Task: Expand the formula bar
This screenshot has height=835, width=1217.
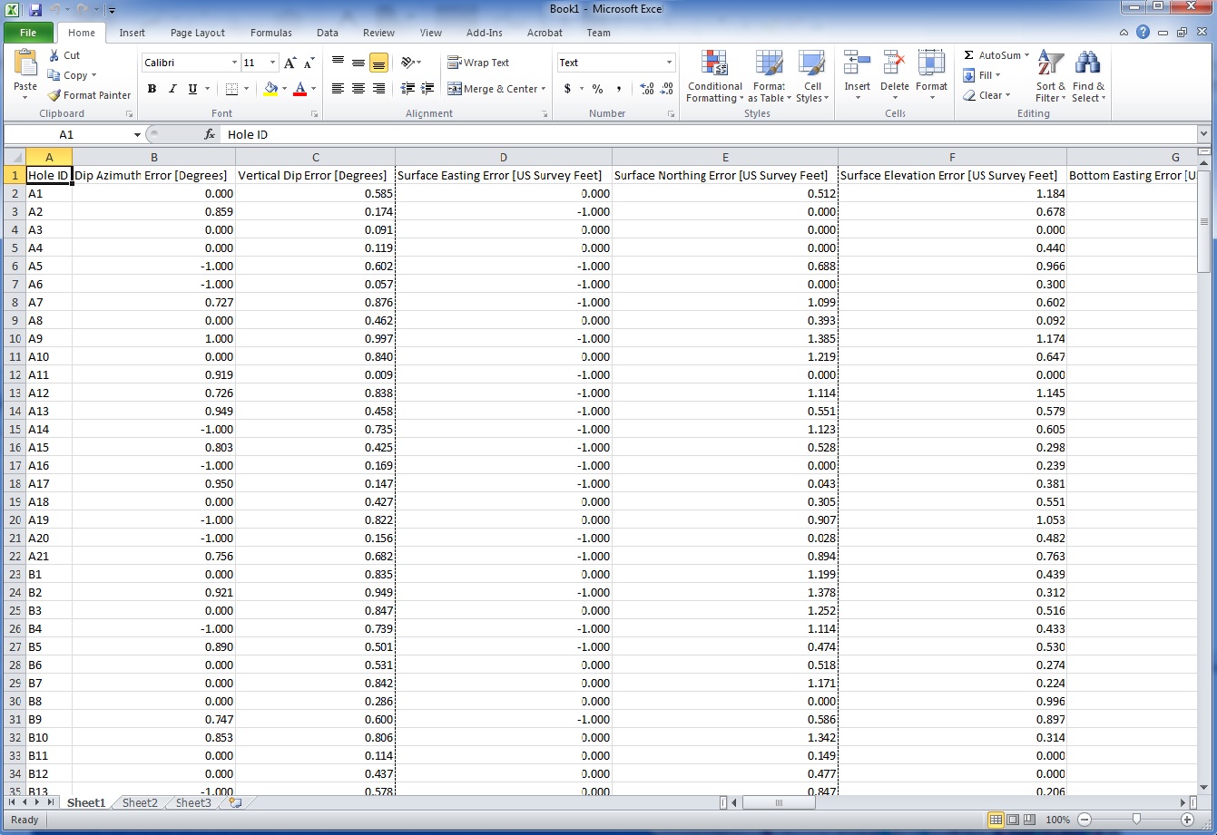Action: click(1203, 134)
